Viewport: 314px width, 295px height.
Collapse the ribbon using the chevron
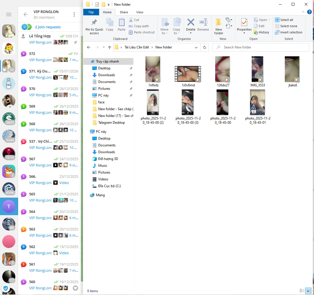click(303, 12)
